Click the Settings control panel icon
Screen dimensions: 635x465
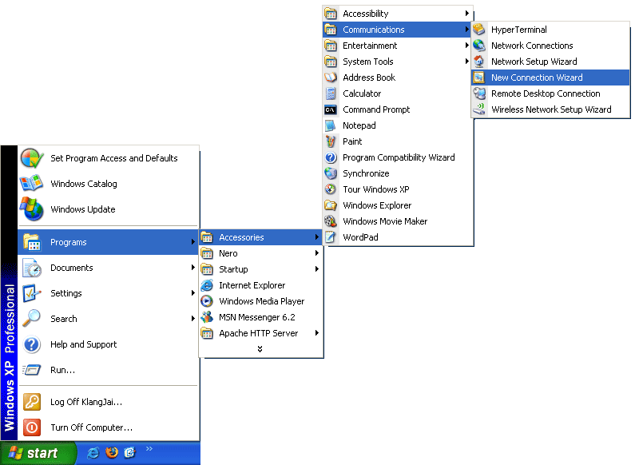pyautogui.click(x=32, y=293)
